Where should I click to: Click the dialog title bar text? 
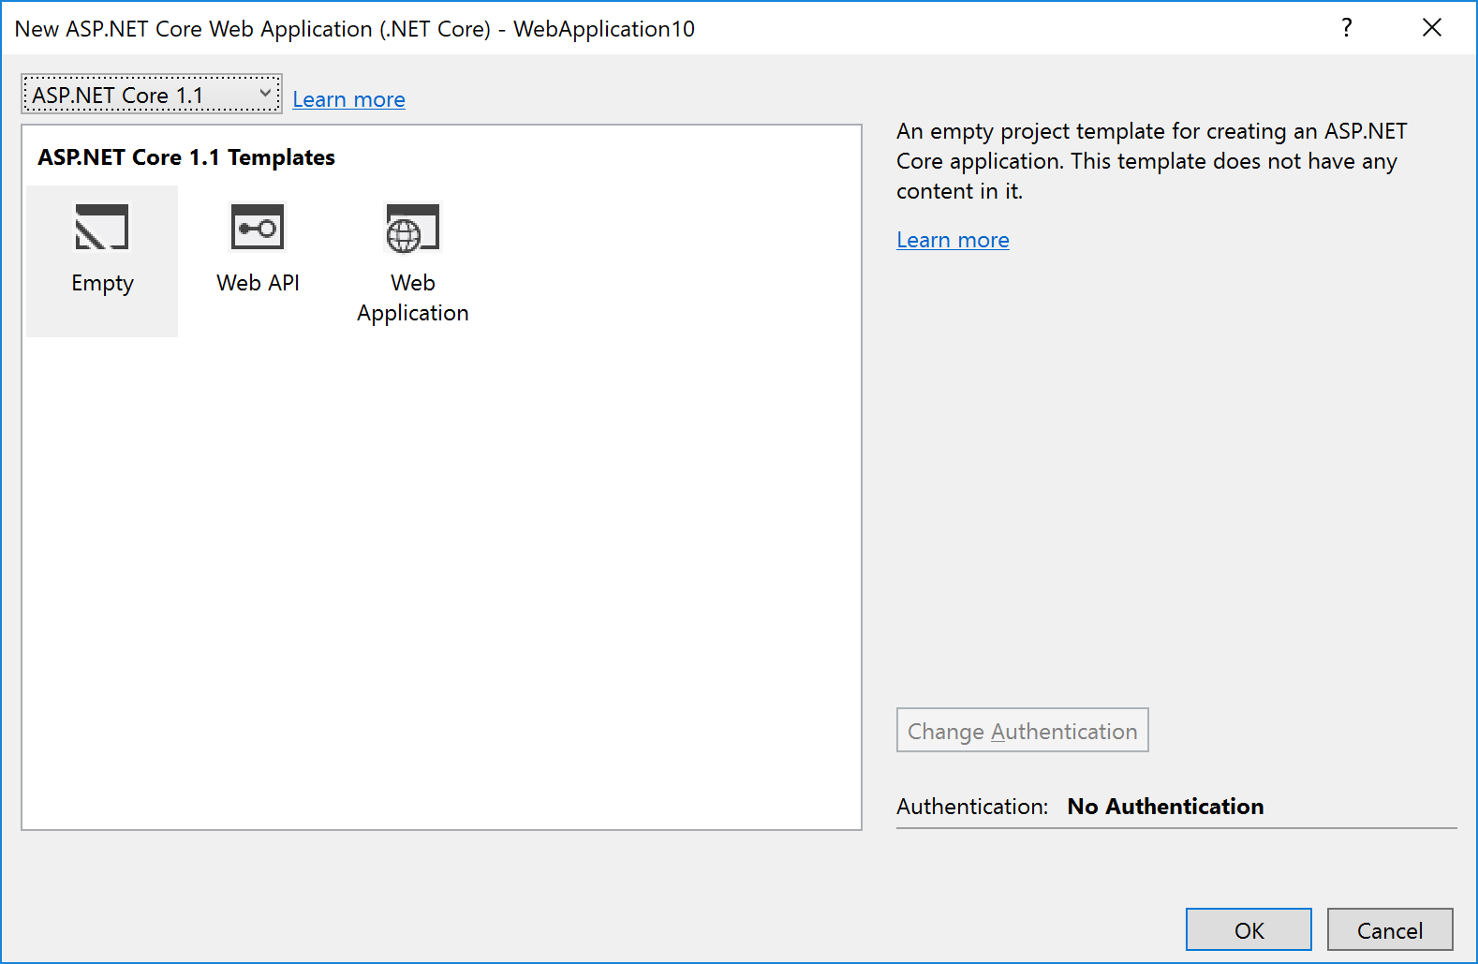point(354,29)
